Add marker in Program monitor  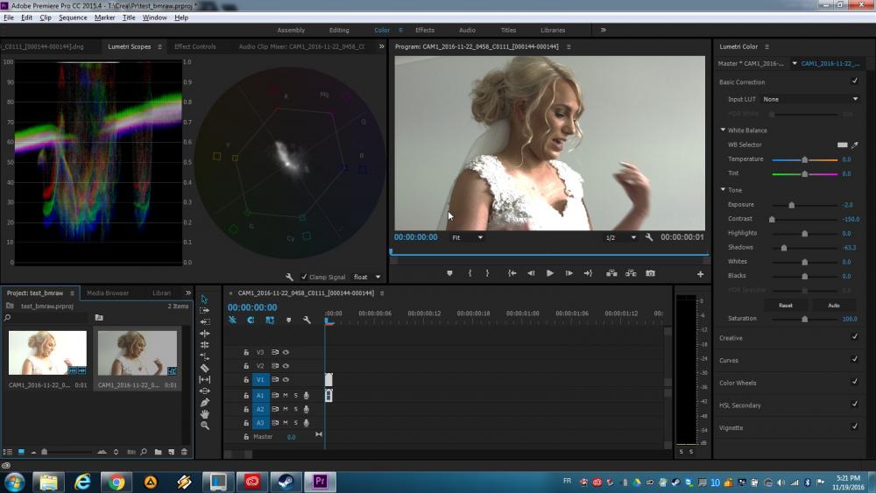tap(449, 273)
